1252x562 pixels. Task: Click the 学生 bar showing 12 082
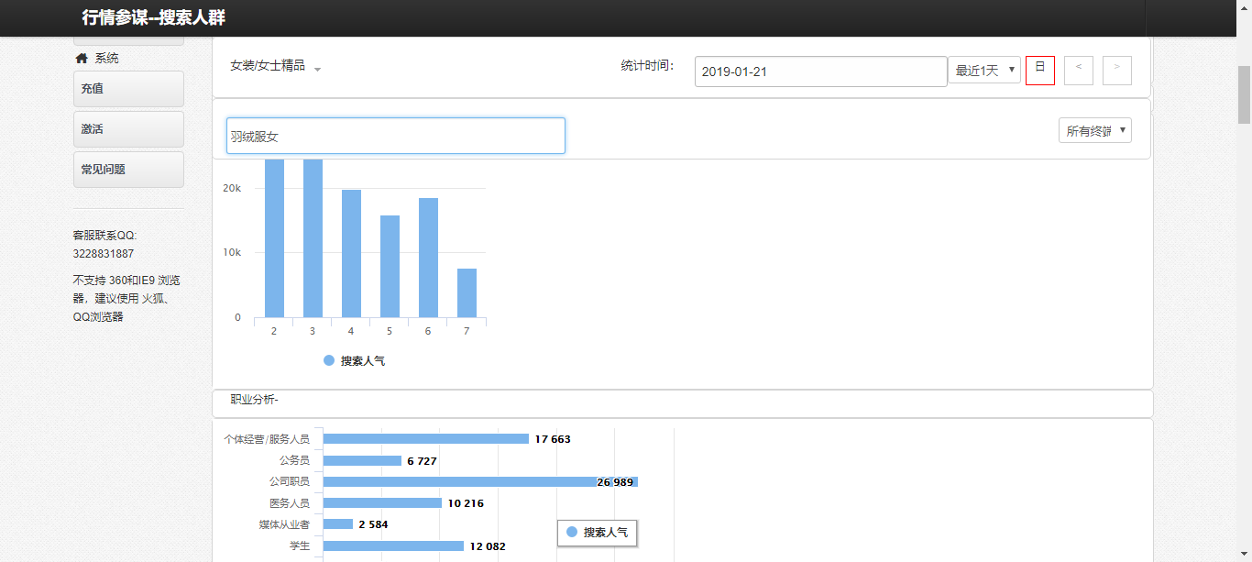click(393, 546)
